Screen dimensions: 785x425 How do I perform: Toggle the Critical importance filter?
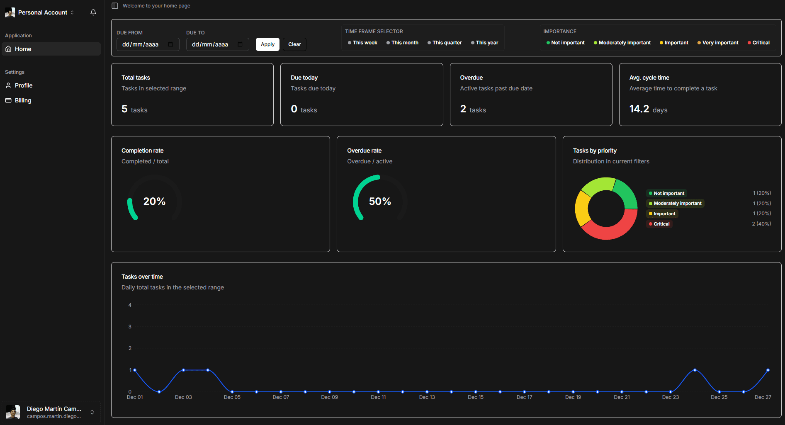click(758, 43)
